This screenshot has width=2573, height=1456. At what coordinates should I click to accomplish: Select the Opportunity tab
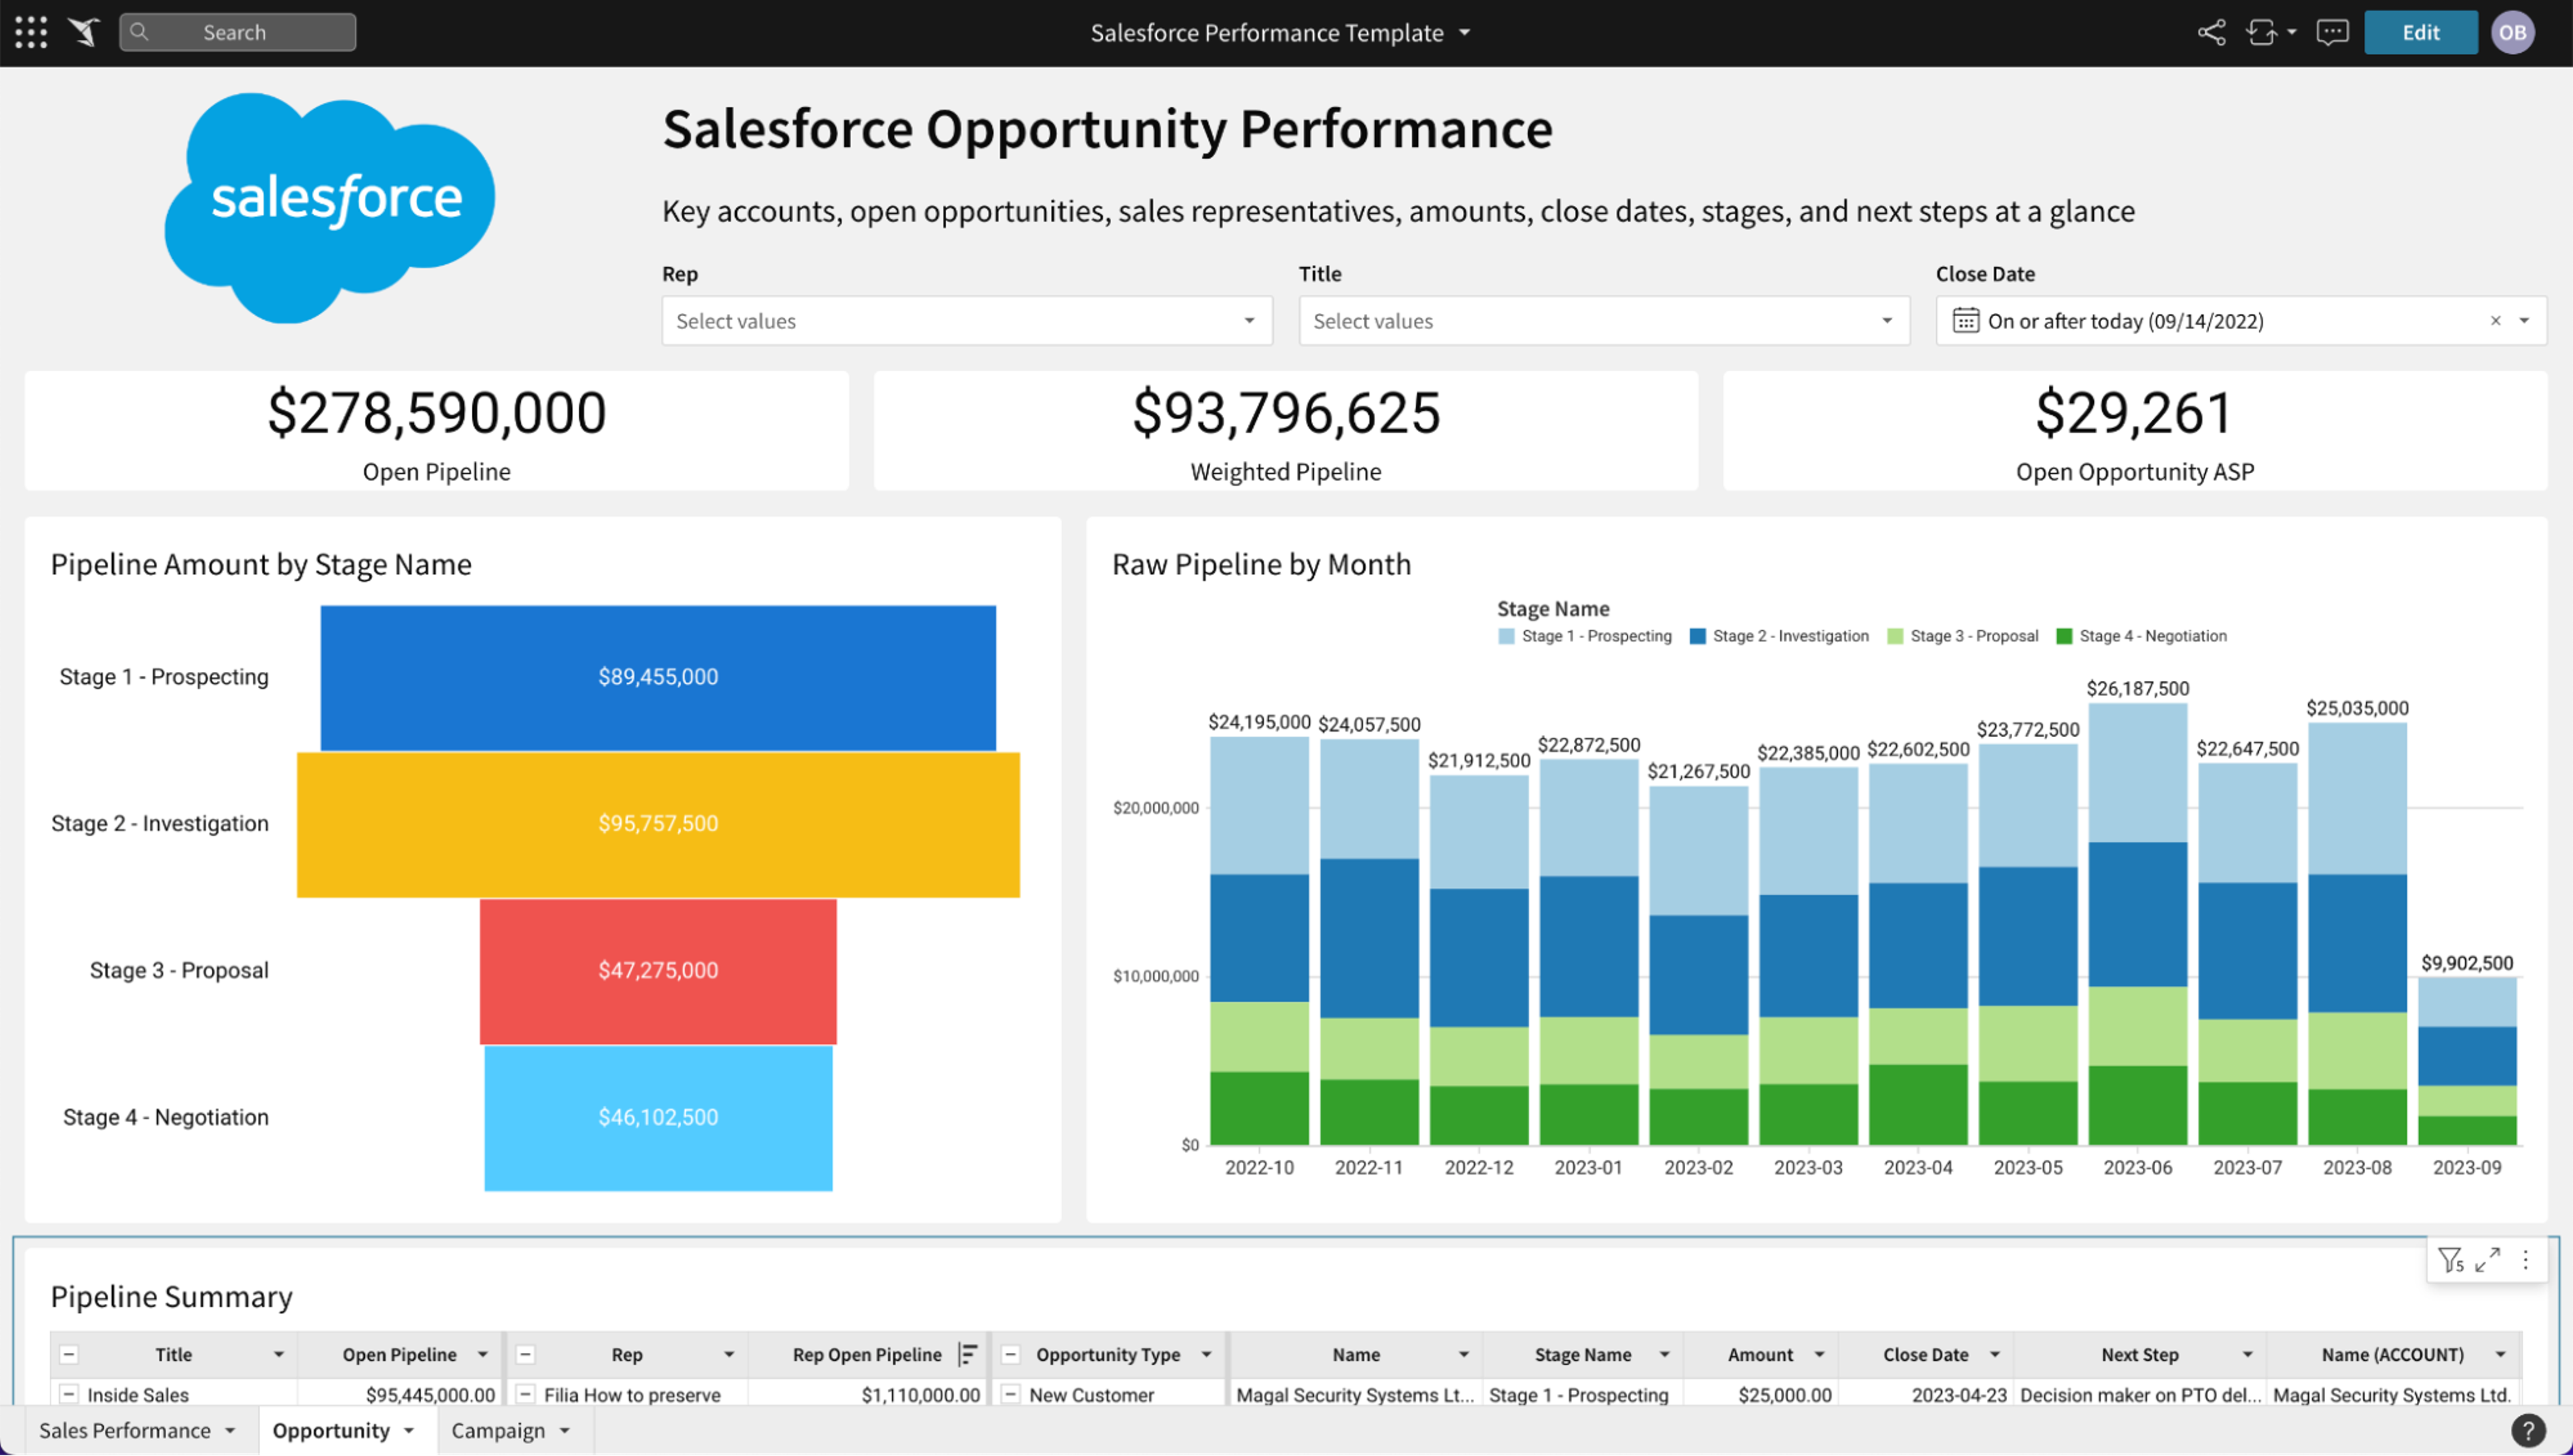pyautogui.click(x=331, y=1430)
